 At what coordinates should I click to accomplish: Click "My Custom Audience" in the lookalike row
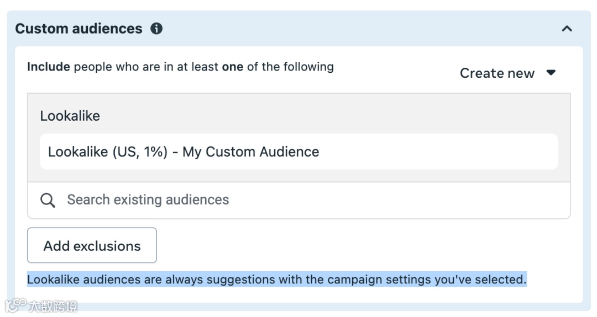click(x=250, y=152)
